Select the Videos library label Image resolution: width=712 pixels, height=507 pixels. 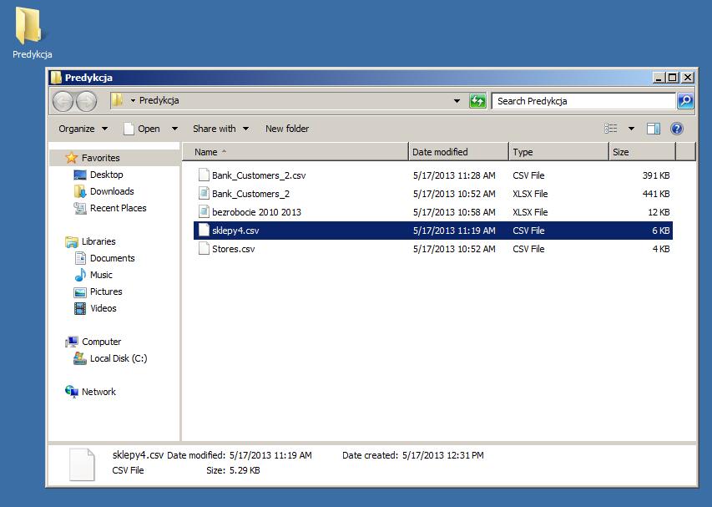pos(104,308)
